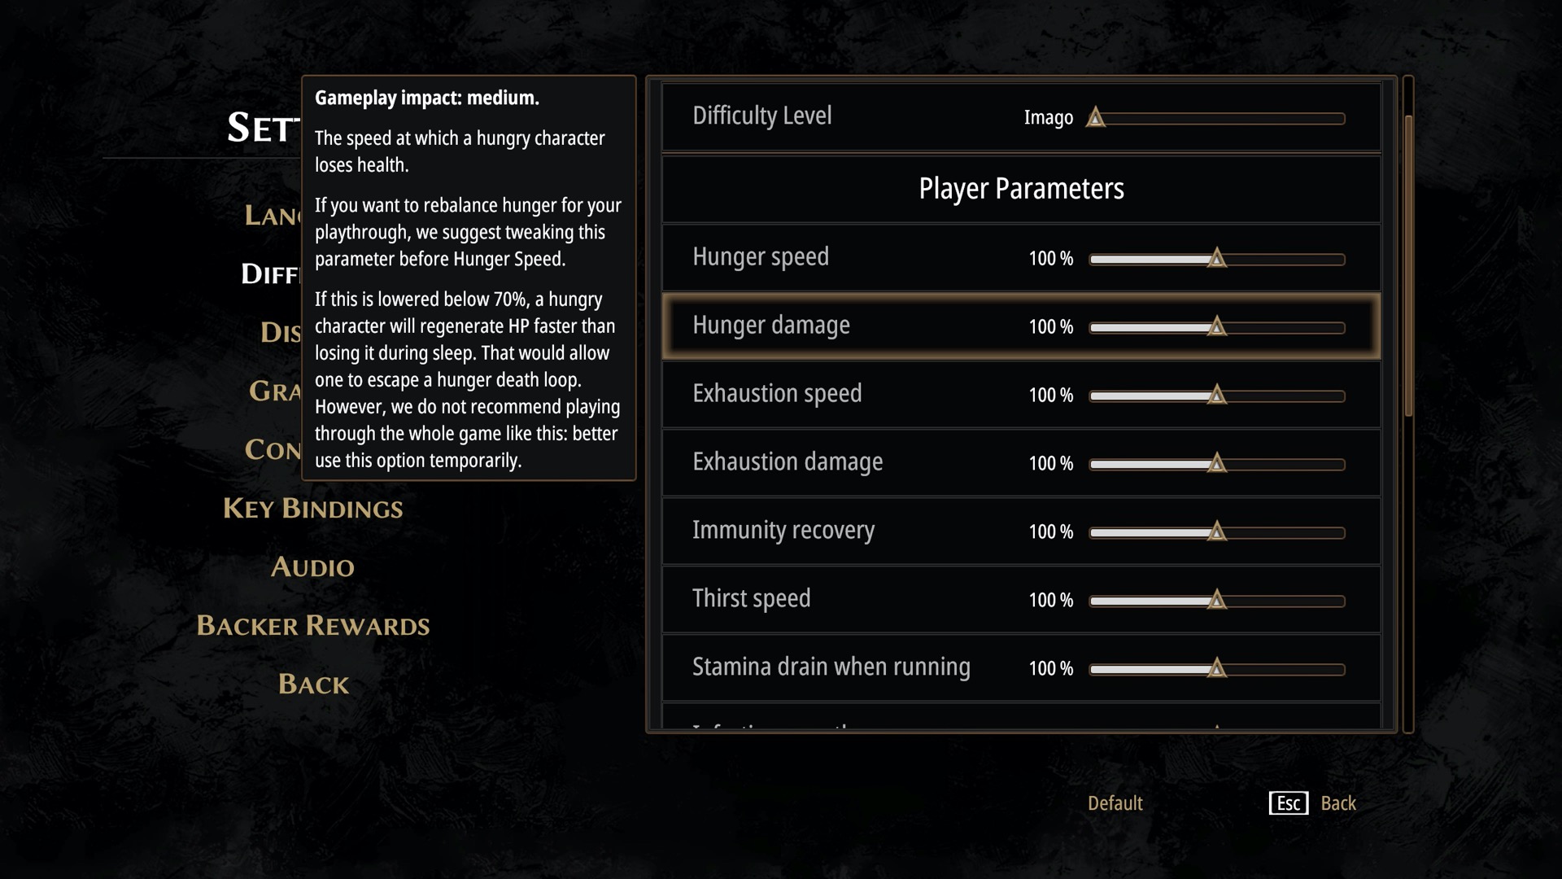Select the Hunger damage row label
This screenshot has height=879, width=1562.
click(x=771, y=326)
